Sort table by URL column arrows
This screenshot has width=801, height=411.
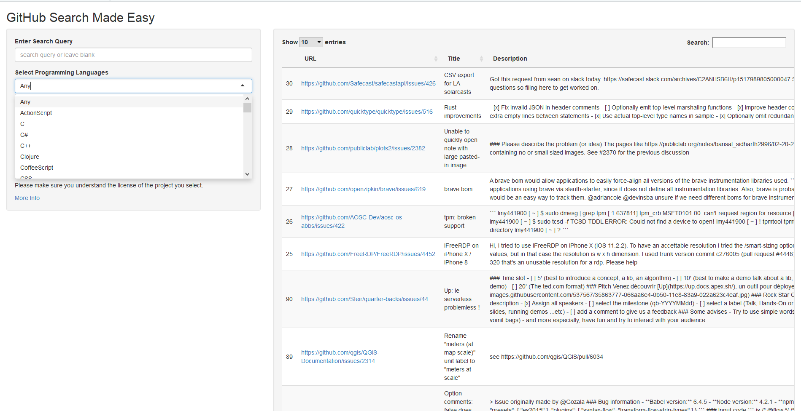pyautogui.click(x=436, y=59)
